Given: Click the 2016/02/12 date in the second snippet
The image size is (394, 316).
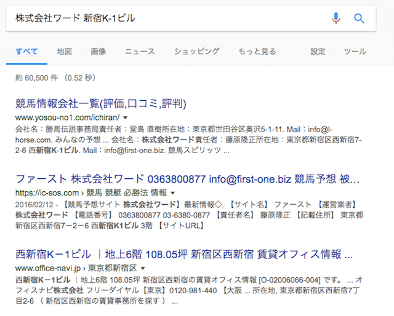Looking at the screenshot, I should coord(34,205).
